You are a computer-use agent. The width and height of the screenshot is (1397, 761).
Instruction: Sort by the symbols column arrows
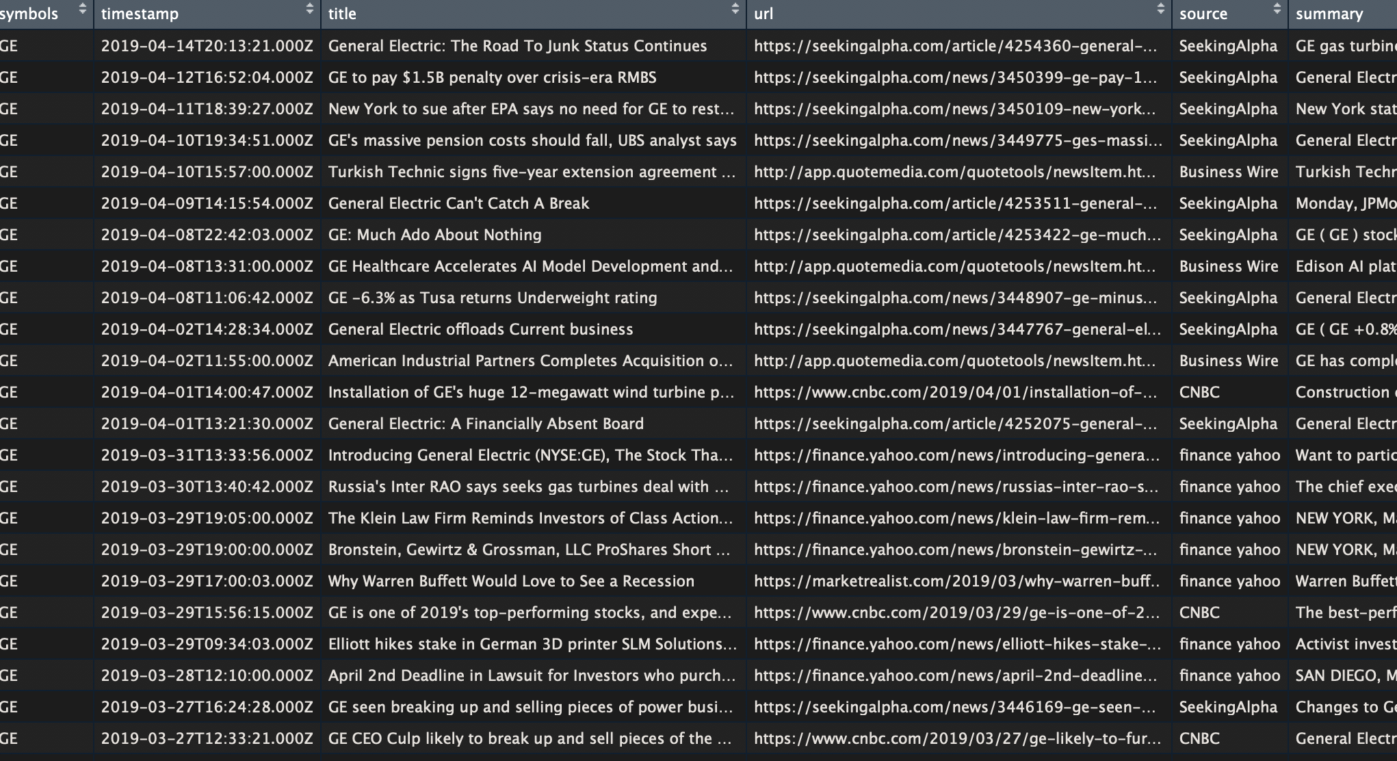click(x=83, y=10)
